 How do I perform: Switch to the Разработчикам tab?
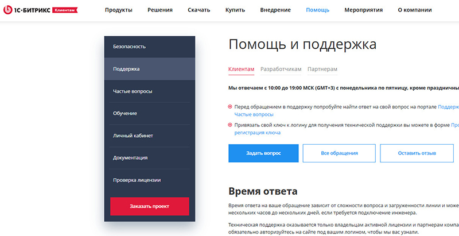coord(281,69)
